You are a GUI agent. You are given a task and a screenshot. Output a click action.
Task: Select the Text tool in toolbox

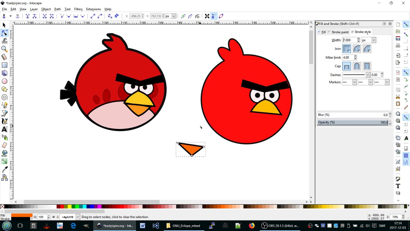(4, 129)
